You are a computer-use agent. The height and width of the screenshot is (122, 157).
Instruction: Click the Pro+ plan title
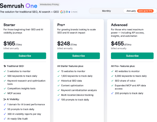[61, 25]
